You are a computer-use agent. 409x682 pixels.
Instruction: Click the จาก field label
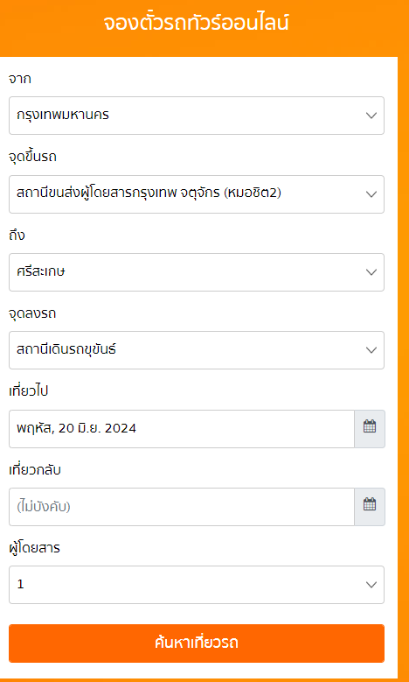(x=19, y=79)
